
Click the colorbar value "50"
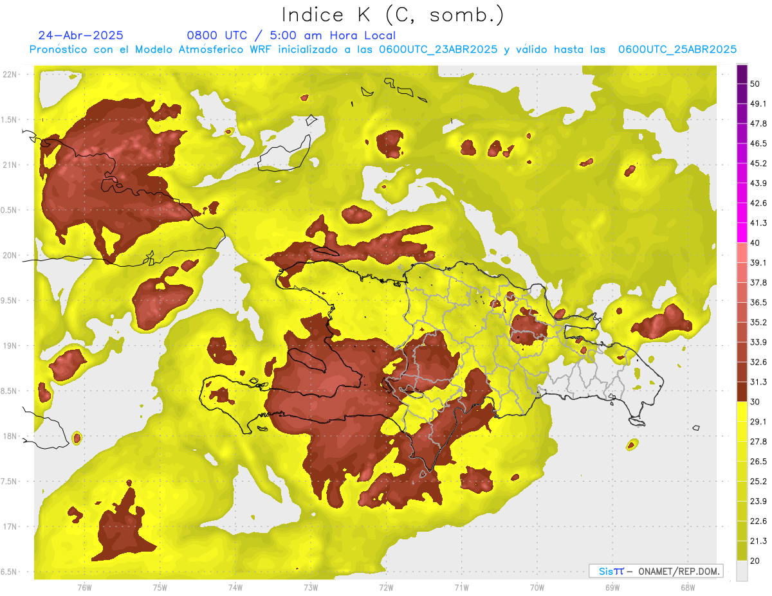755,84
